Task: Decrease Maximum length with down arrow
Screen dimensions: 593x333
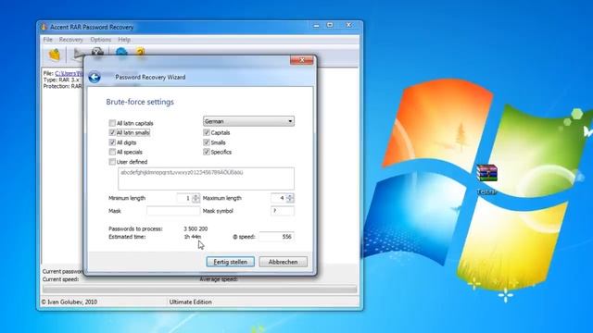Action: tap(290, 200)
